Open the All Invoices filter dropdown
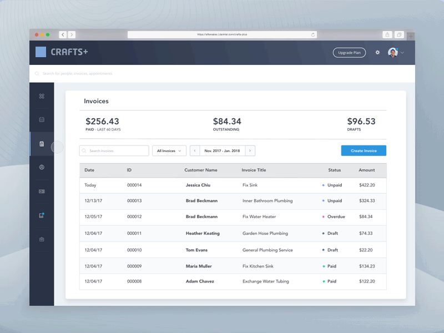Screen dimensions: 444x333 tap(169, 150)
